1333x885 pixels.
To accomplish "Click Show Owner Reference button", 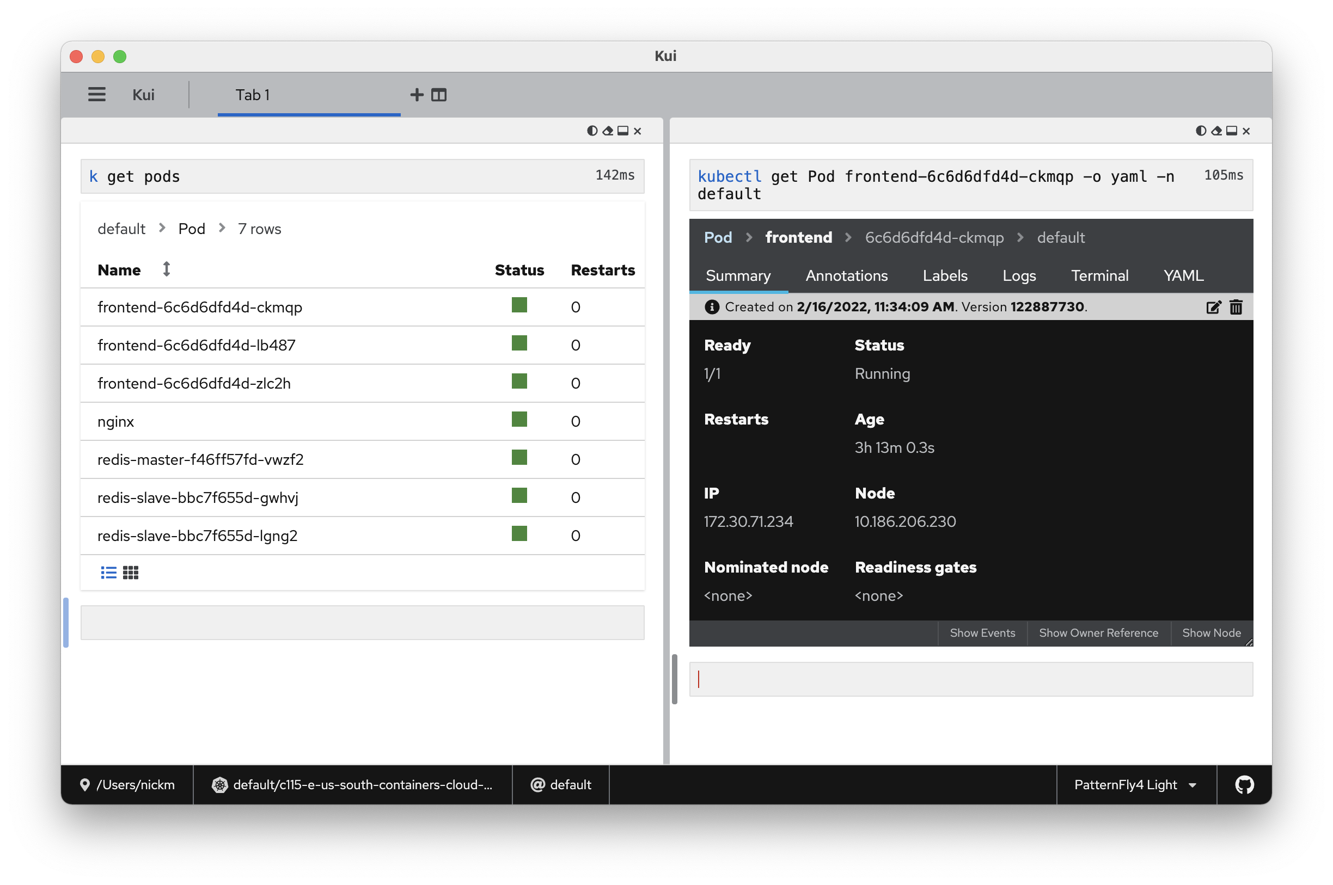I will (1098, 632).
